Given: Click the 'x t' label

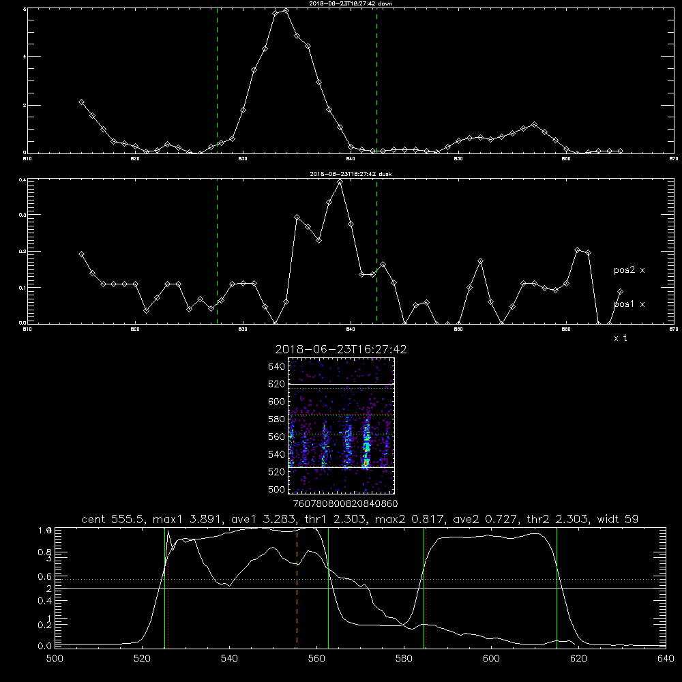Looking at the screenshot, I should point(620,338).
